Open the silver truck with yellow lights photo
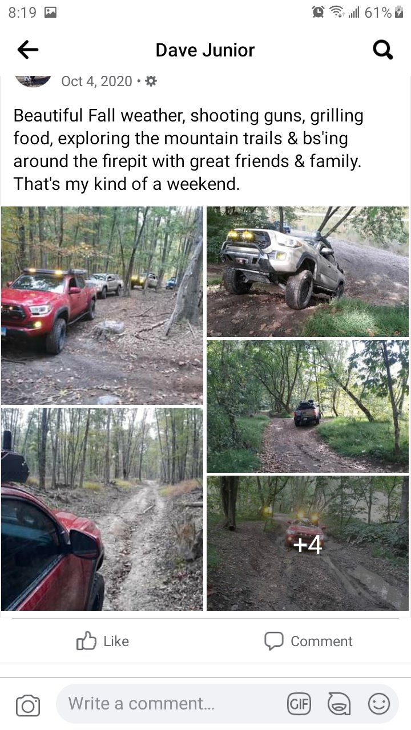This screenshot has width=411, height=730. (x=308, y=271)
